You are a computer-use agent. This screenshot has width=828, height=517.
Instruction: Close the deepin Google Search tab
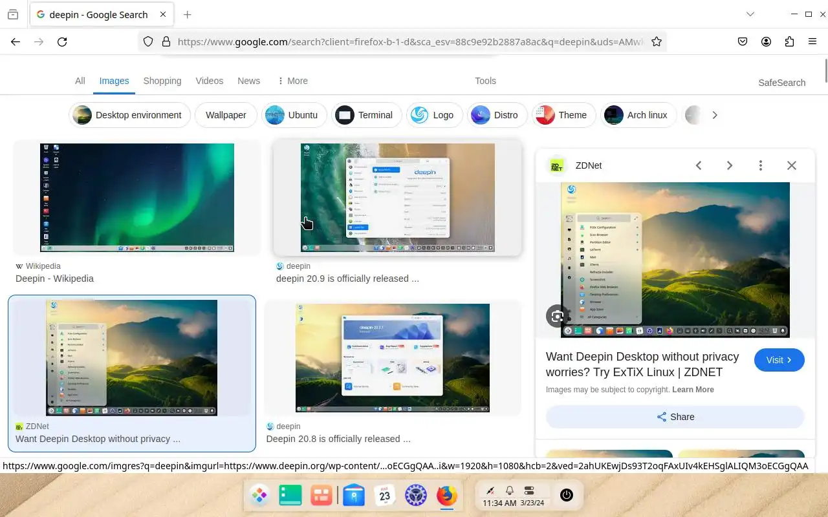pyautogui.click(x=162, y=14)
